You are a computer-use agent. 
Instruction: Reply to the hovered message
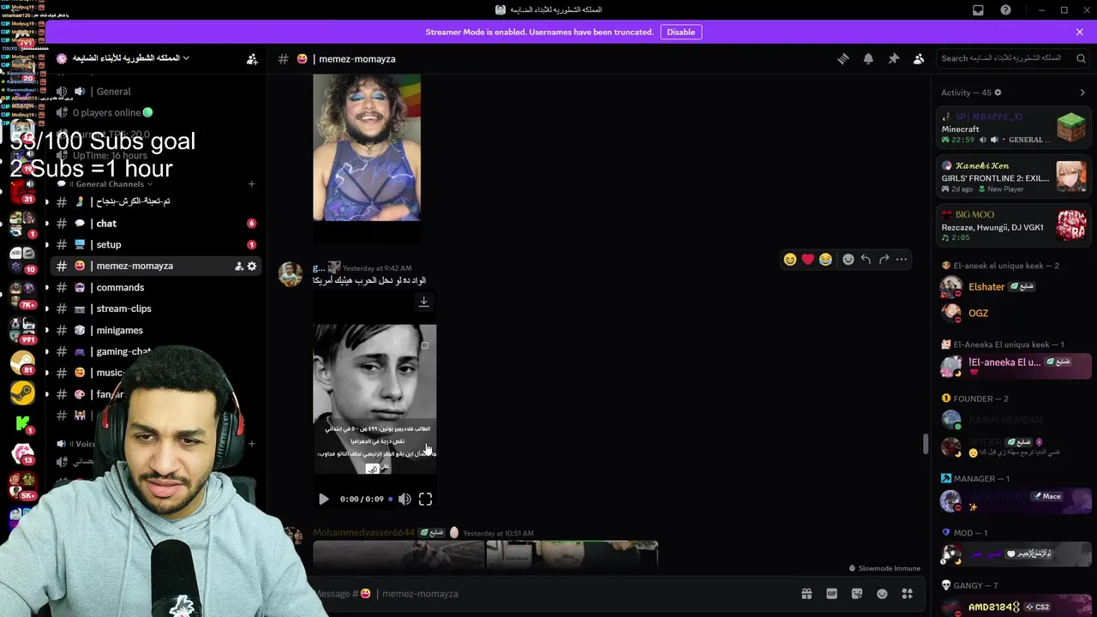tap(866, 260)
